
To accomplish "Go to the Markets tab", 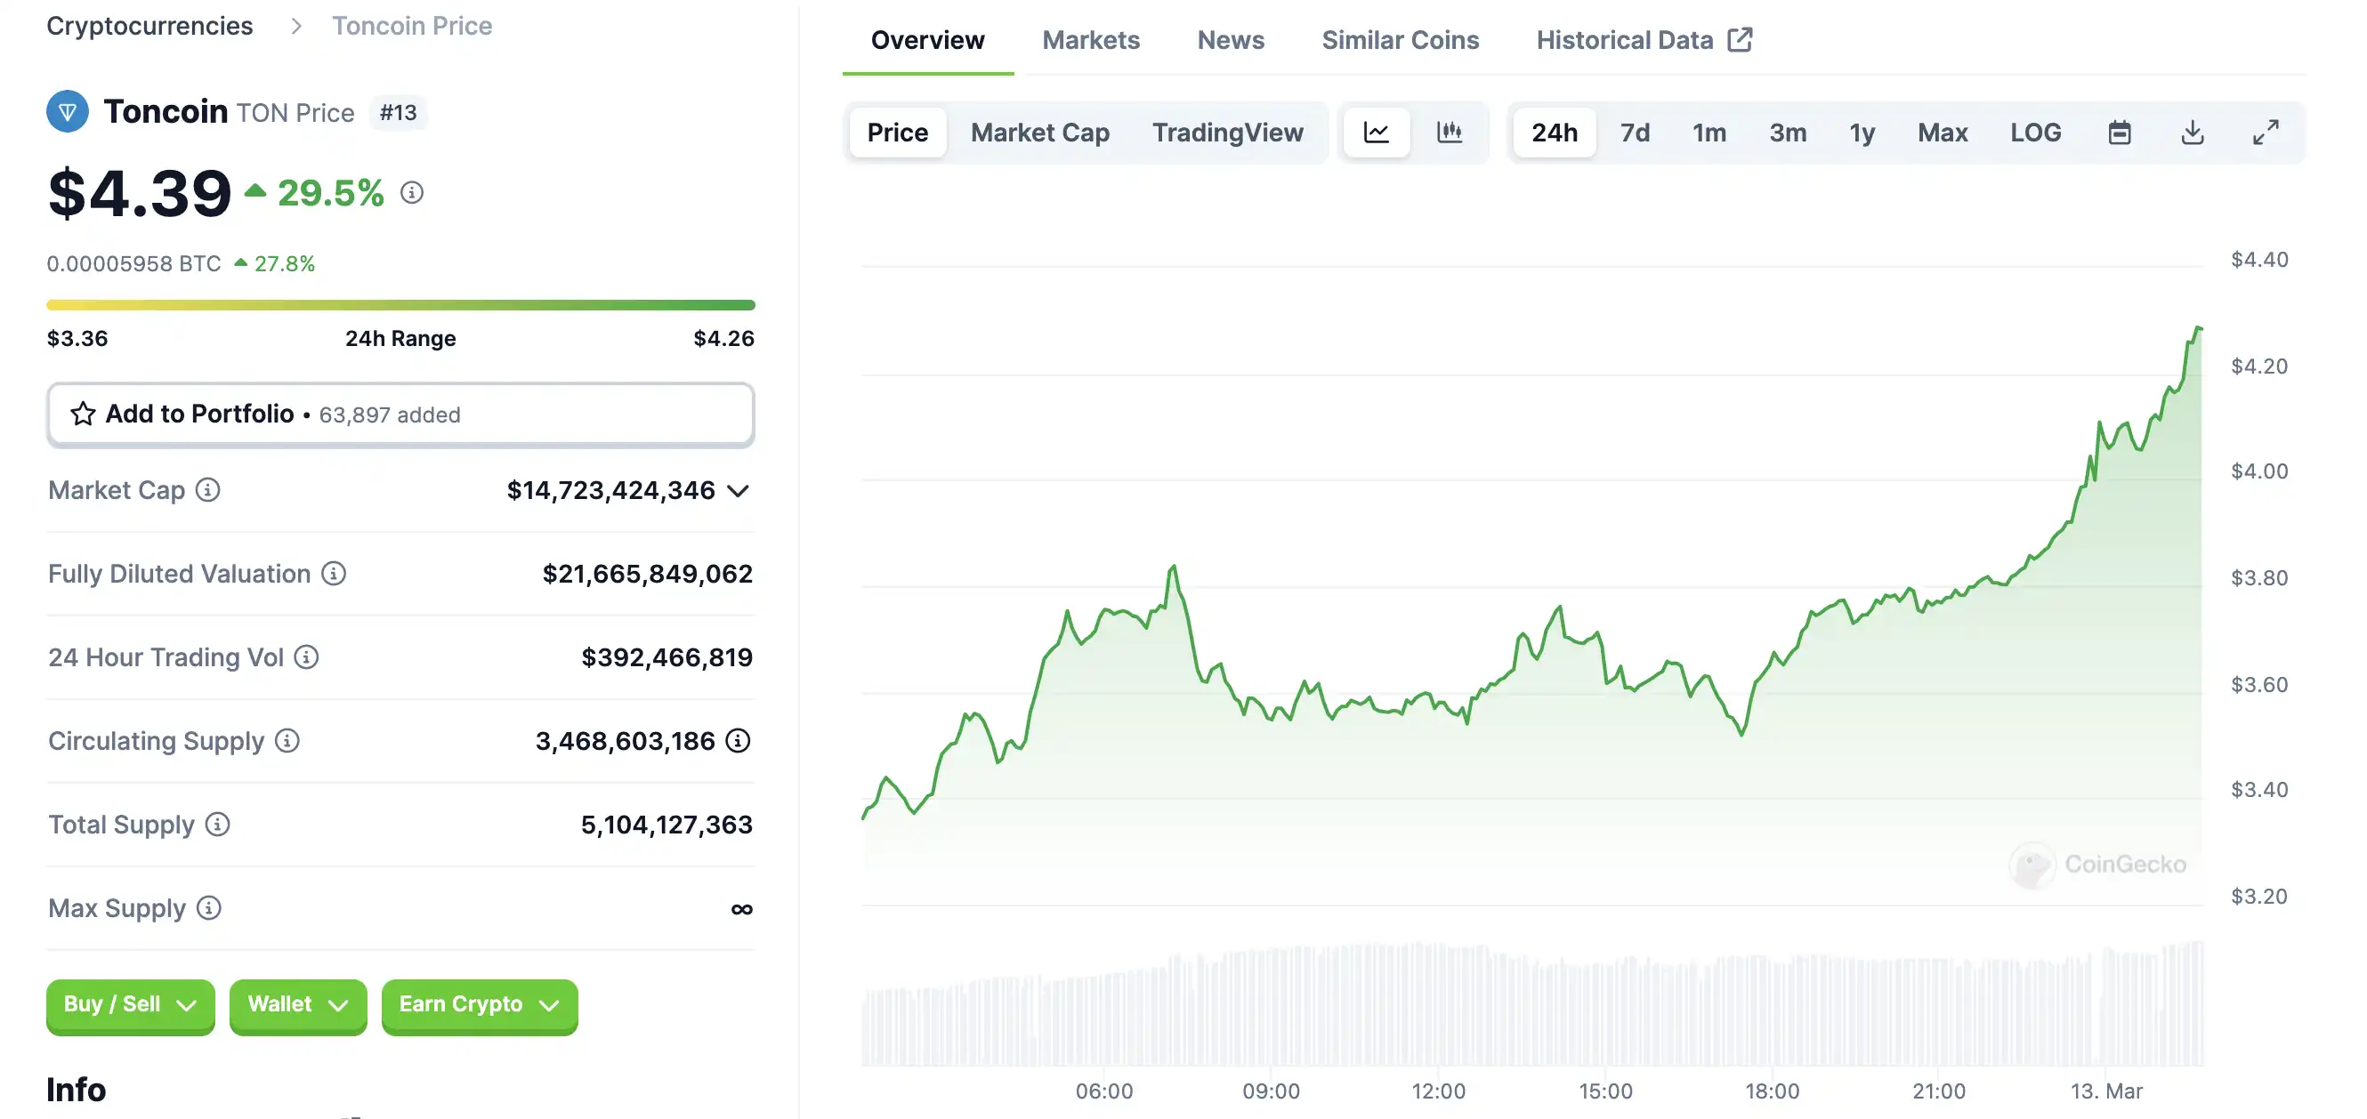I will 1091,40.
